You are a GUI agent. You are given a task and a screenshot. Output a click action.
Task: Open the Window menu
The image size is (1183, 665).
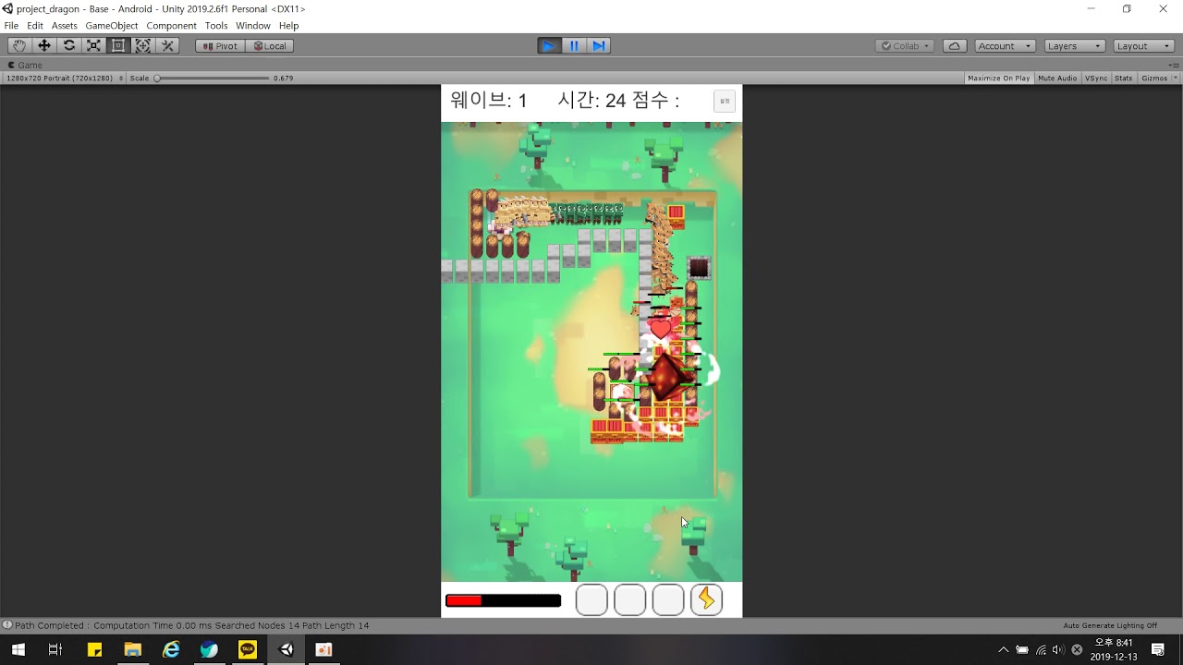click(x=253, y=26)
